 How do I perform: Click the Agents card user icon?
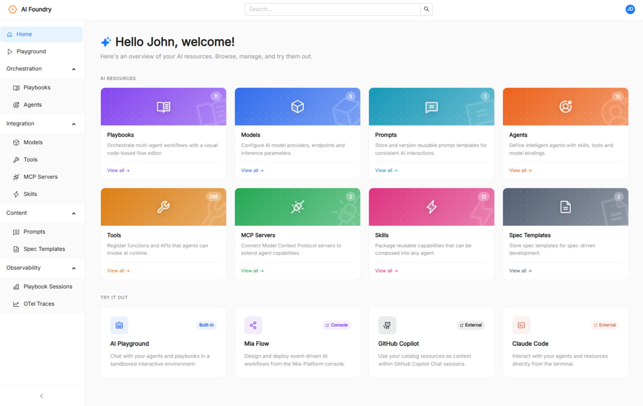(x=565, y=107)
